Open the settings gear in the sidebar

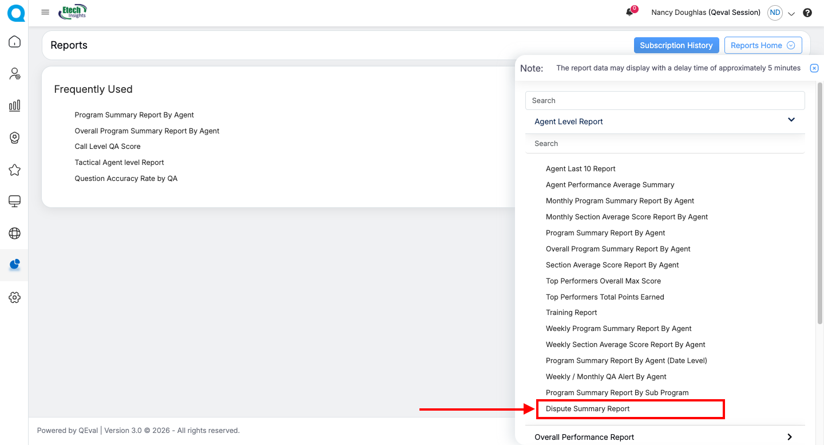14,297
